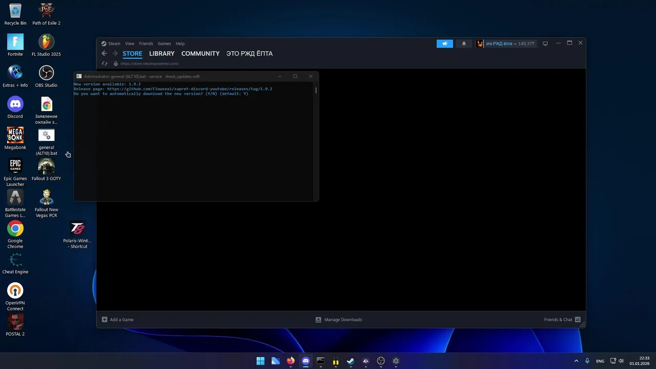656x369 pixels.
Task: Switch Steam to Big Picture mode icon
Action: coord(545,44)
